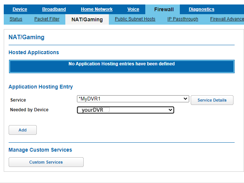The height and width of the screenshot is (183, 244).
Task: Go to the IP Passthrough sub-tab
Action: [x=182, y=19]
